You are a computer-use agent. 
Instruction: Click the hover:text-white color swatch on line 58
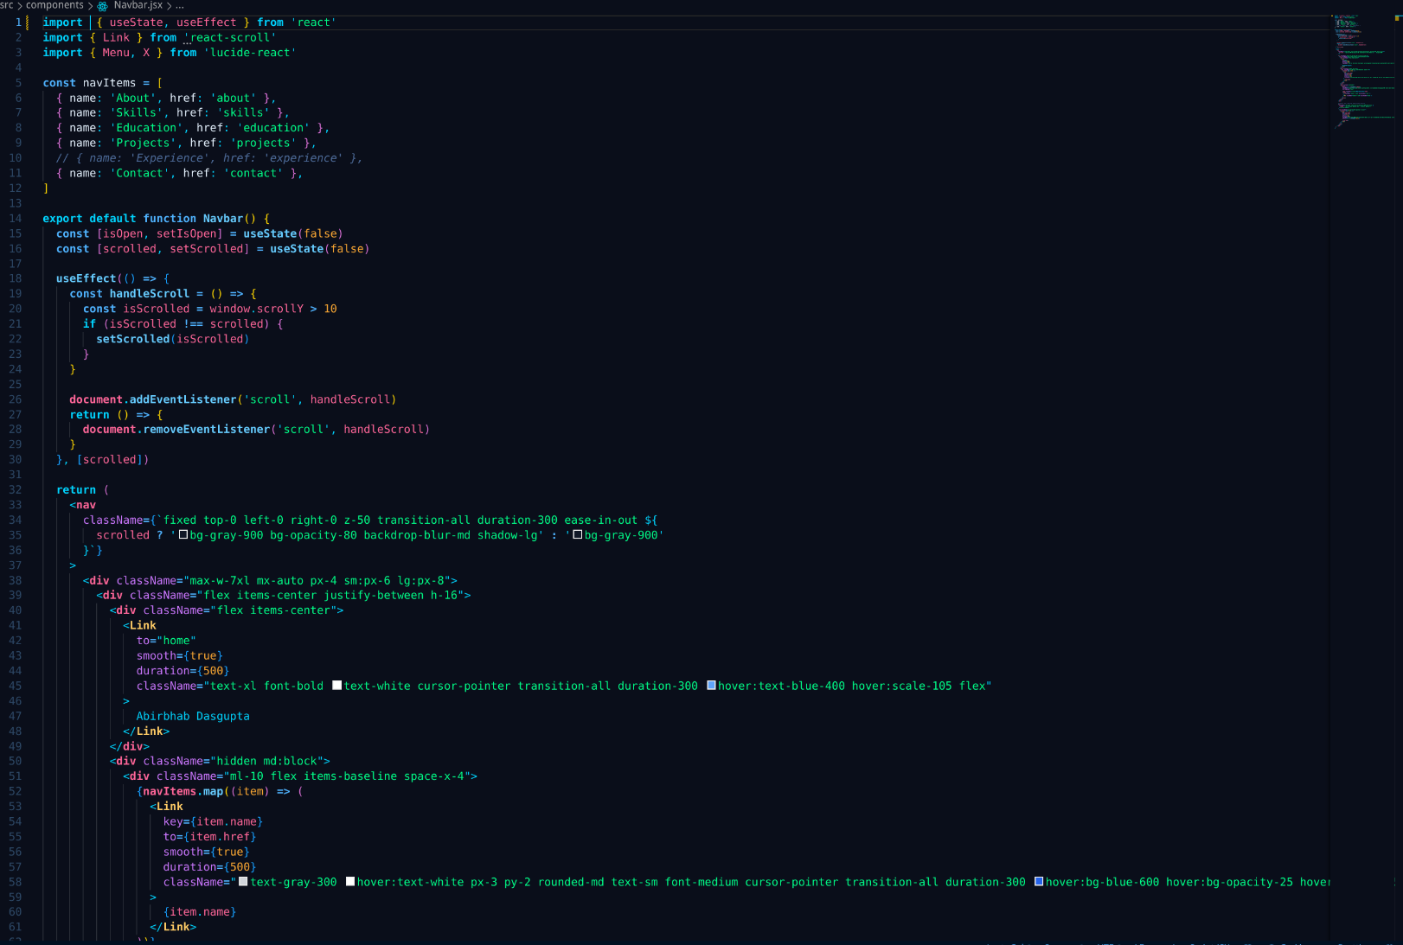(350, 882)
